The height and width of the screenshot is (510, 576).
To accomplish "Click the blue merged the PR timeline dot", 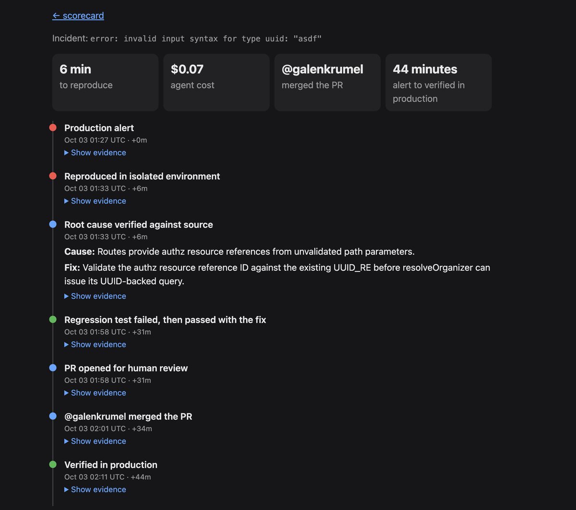I will [x=53, y=416].
